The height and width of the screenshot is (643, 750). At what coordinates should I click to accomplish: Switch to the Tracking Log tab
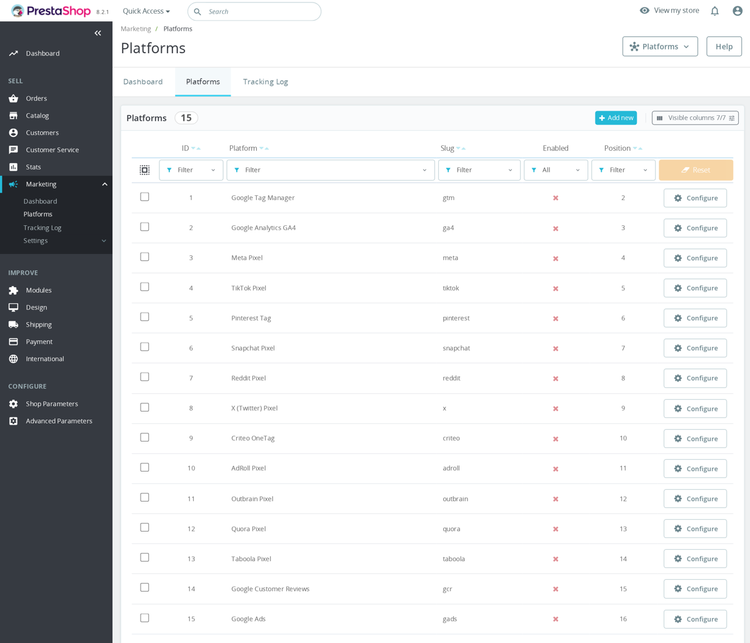(266, 82)
